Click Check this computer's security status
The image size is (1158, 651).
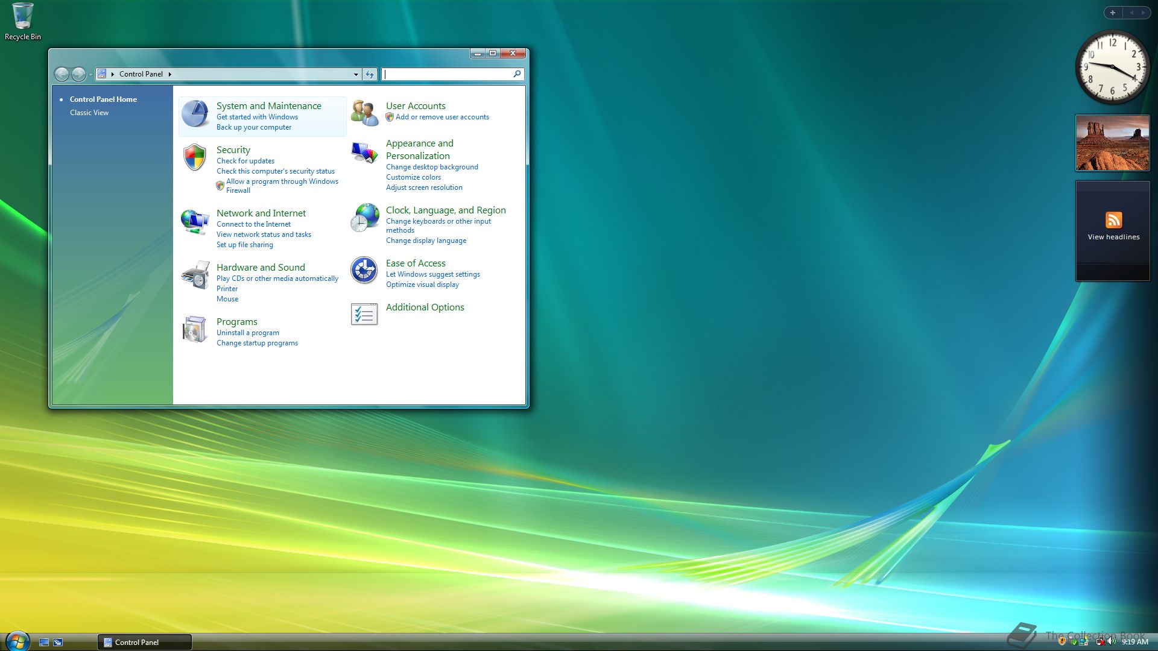click(276, 171)
